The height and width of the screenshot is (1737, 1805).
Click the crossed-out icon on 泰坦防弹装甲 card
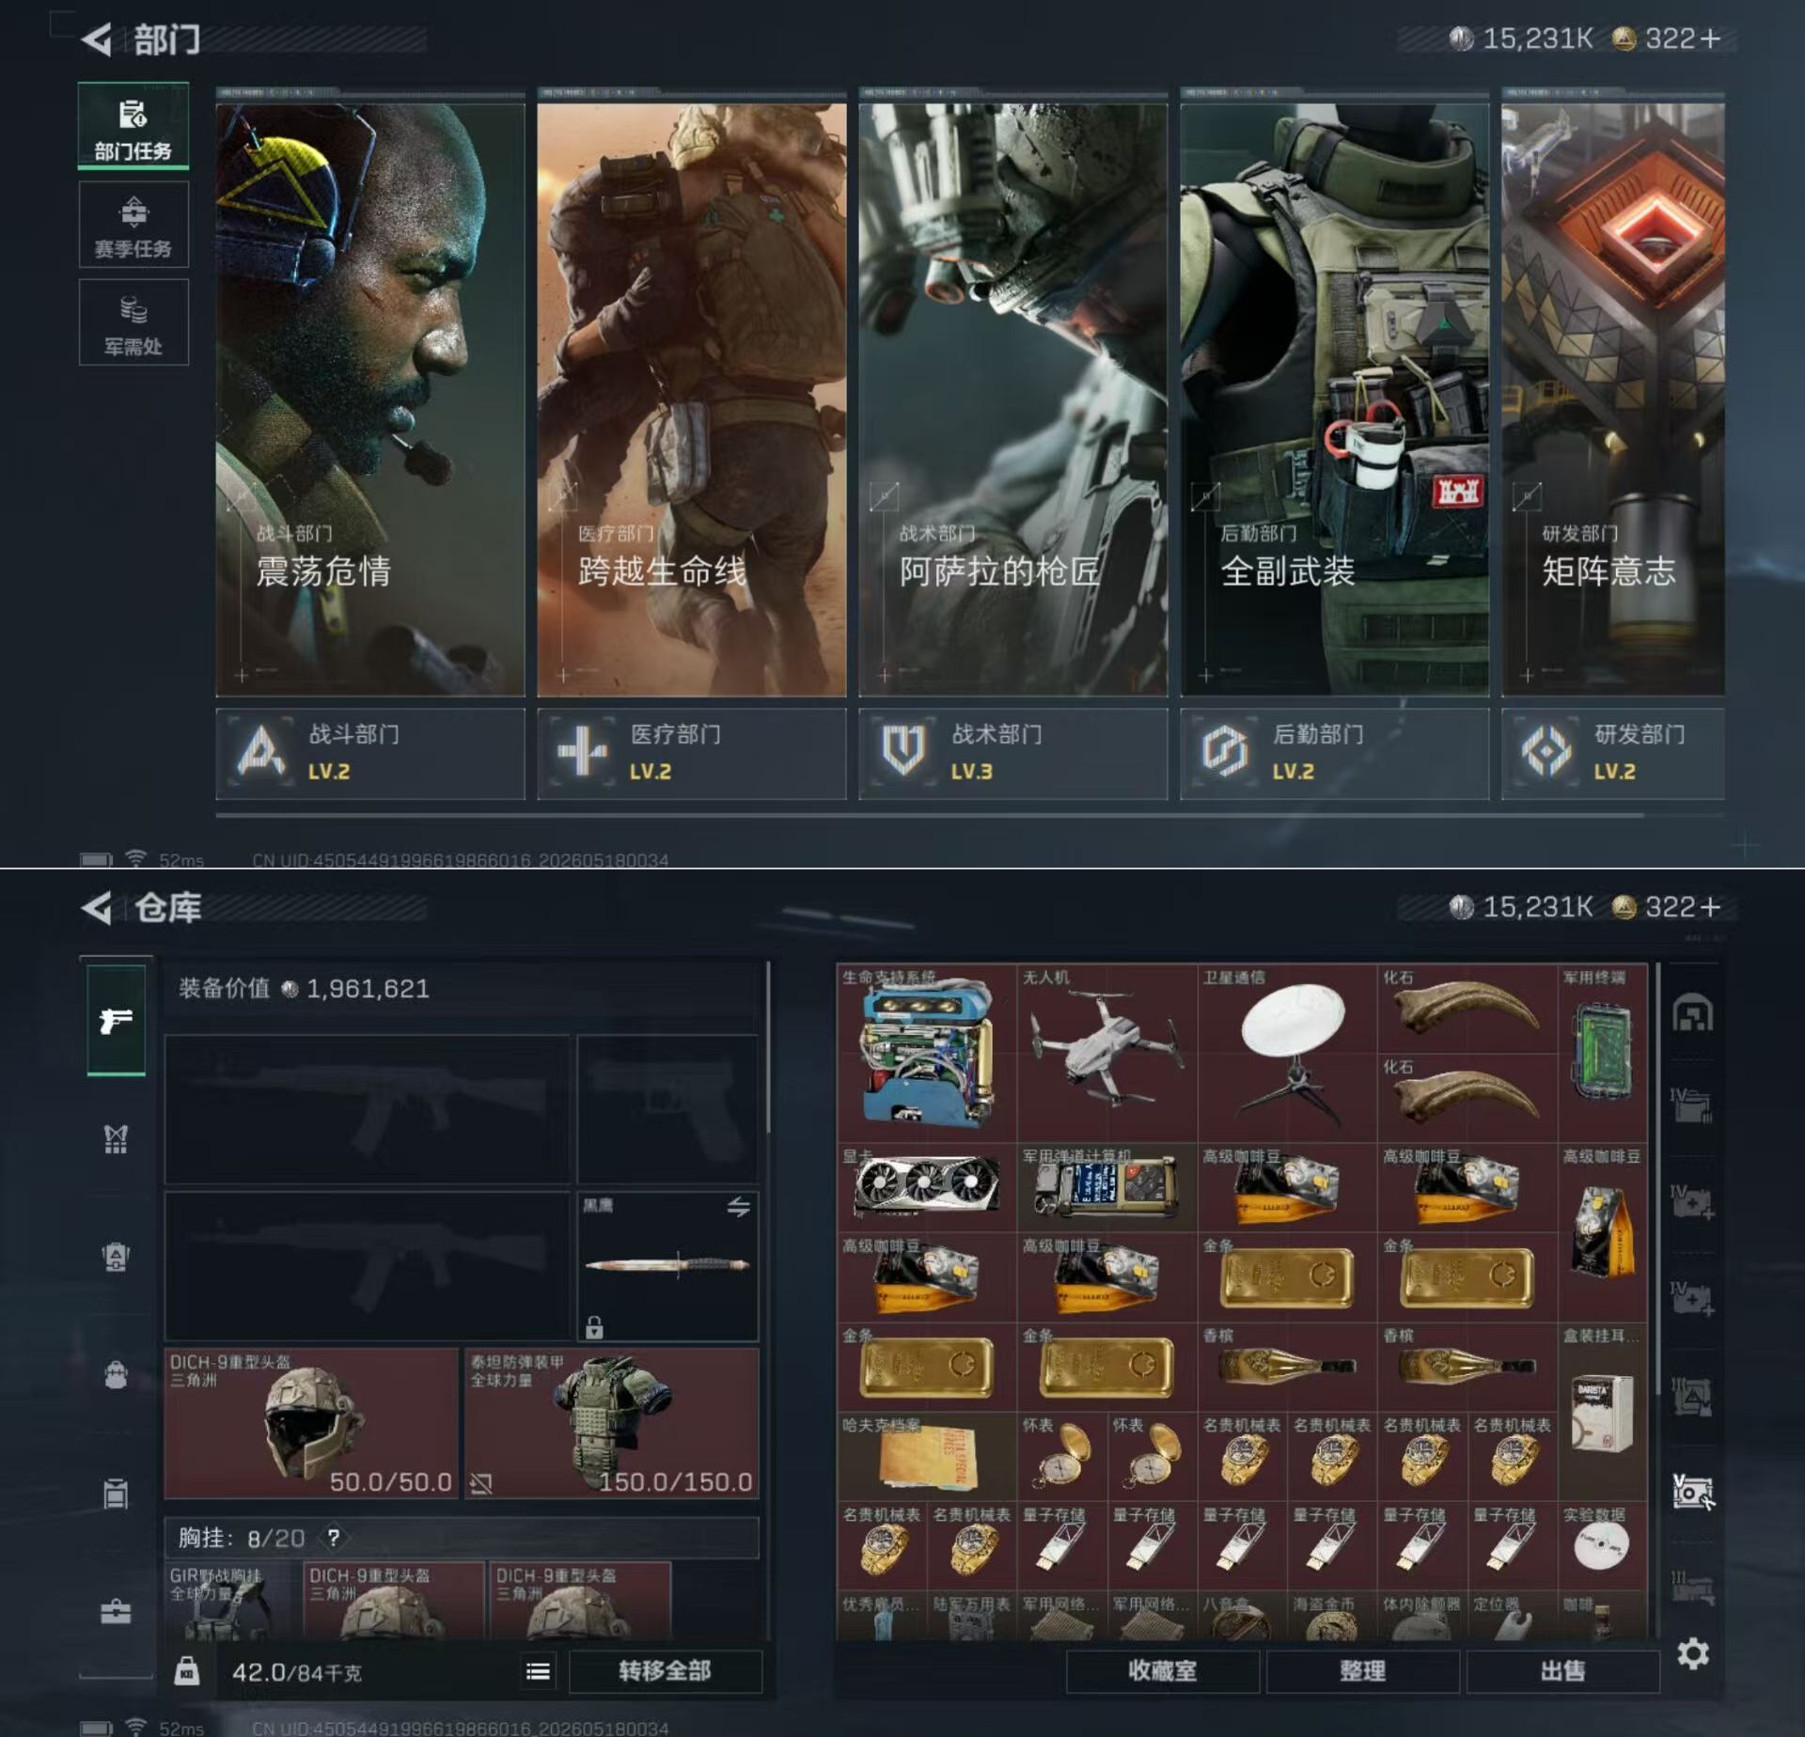pyautogui.click(x=481, y=1484)
